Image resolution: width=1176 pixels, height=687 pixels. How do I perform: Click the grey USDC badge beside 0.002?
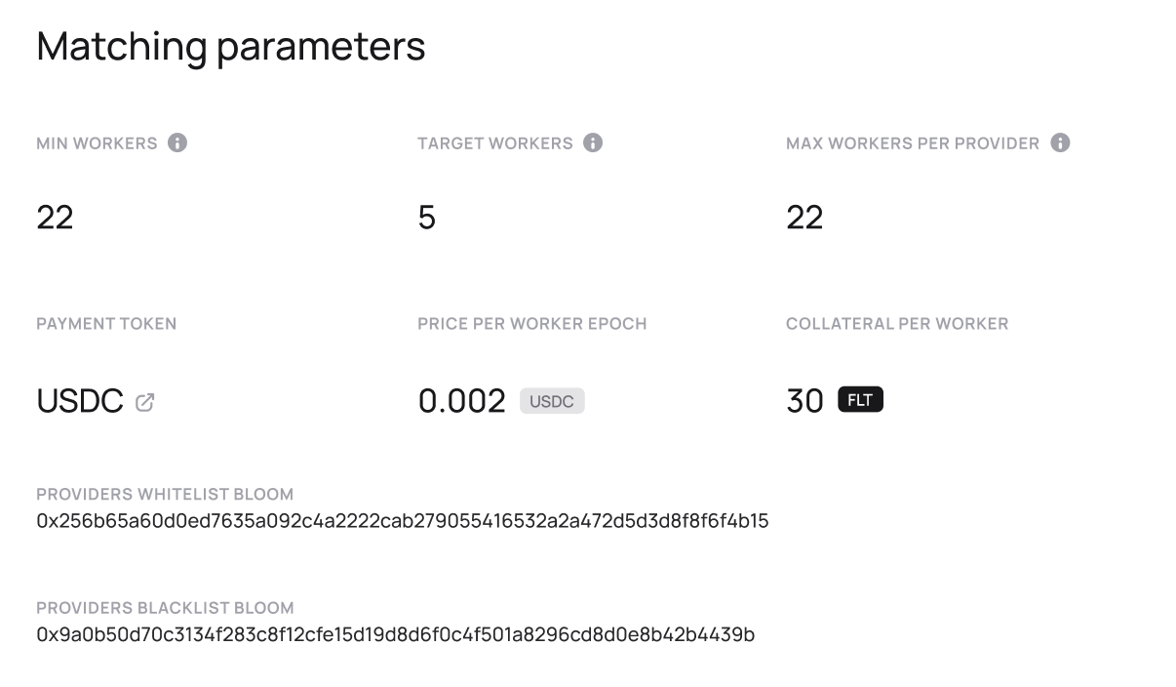(x=552, y=401)
